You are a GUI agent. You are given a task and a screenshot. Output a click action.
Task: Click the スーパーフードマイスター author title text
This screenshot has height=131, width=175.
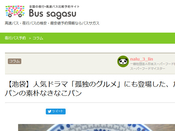pyautogui.click(x=148, y=68)
